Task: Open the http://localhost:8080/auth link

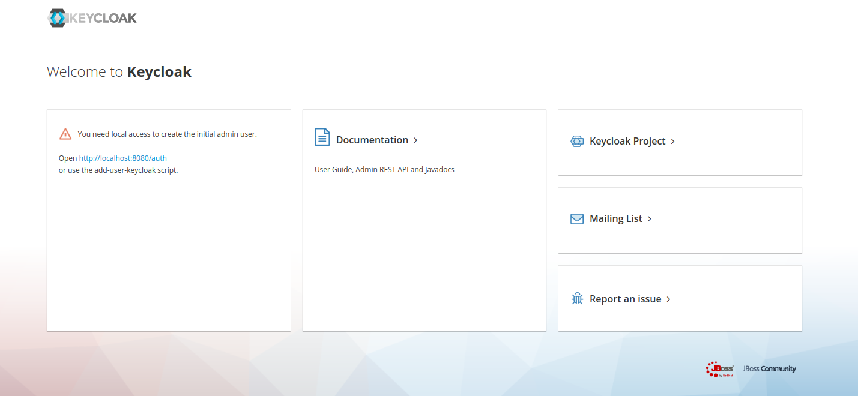Action: coord(123,158)
